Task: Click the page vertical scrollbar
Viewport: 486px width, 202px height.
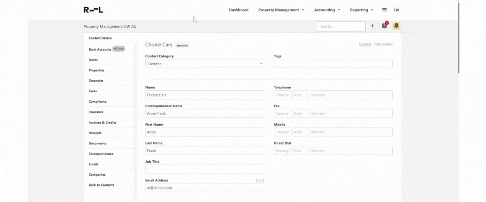Action: pos(458,37)
